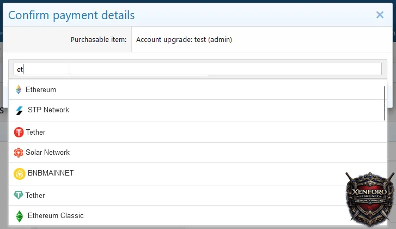Click the STP Network lightning icon
The width and height of the screenshot is (396, 229).
click(x=20, y=110)
